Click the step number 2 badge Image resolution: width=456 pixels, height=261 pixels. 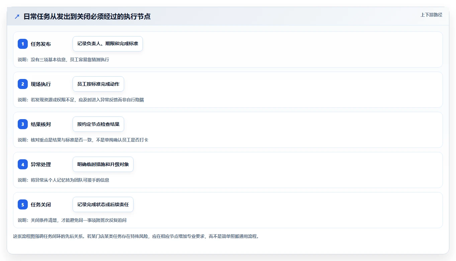23,84
